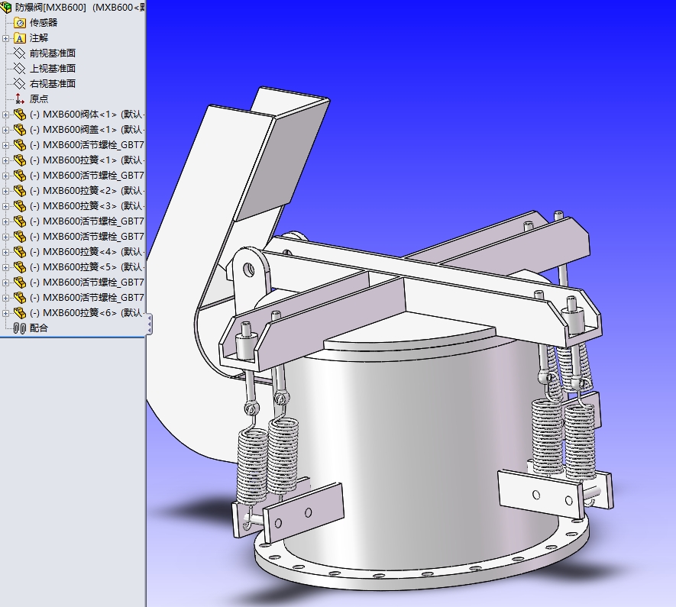The image size is (676, 607).
Task: Expand the MXB600拉簧<1> component node
Action: 5,160
